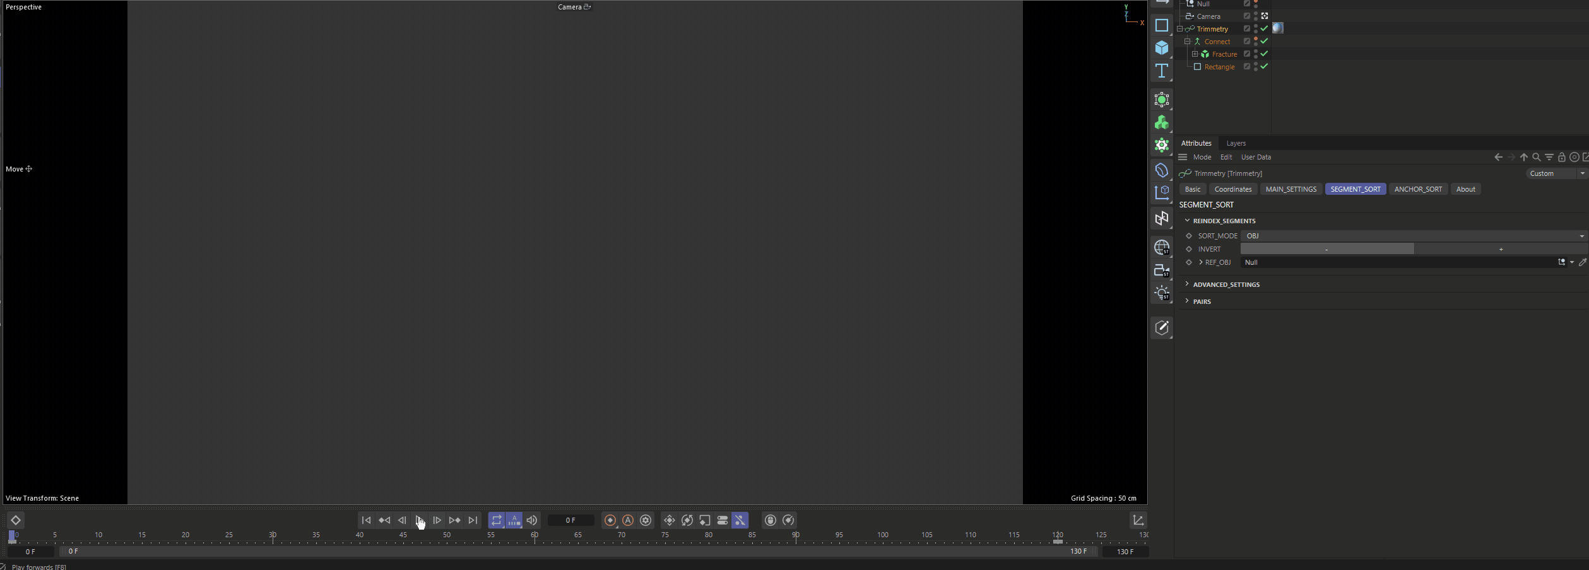The image size is (1589, 570).
Task: Open the light objects icon
Action: point(1162,293)
